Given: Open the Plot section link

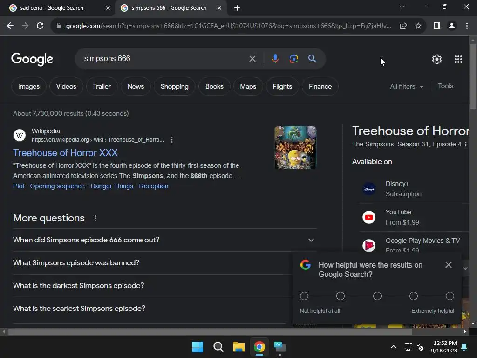Looking at the screenshot, I should click(x=19, y=186).
